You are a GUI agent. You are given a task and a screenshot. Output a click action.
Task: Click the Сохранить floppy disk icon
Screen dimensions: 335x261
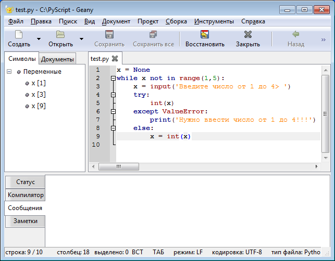[109, 35]
